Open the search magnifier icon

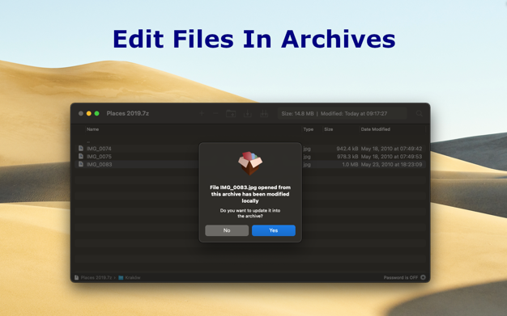coord(420,113)
